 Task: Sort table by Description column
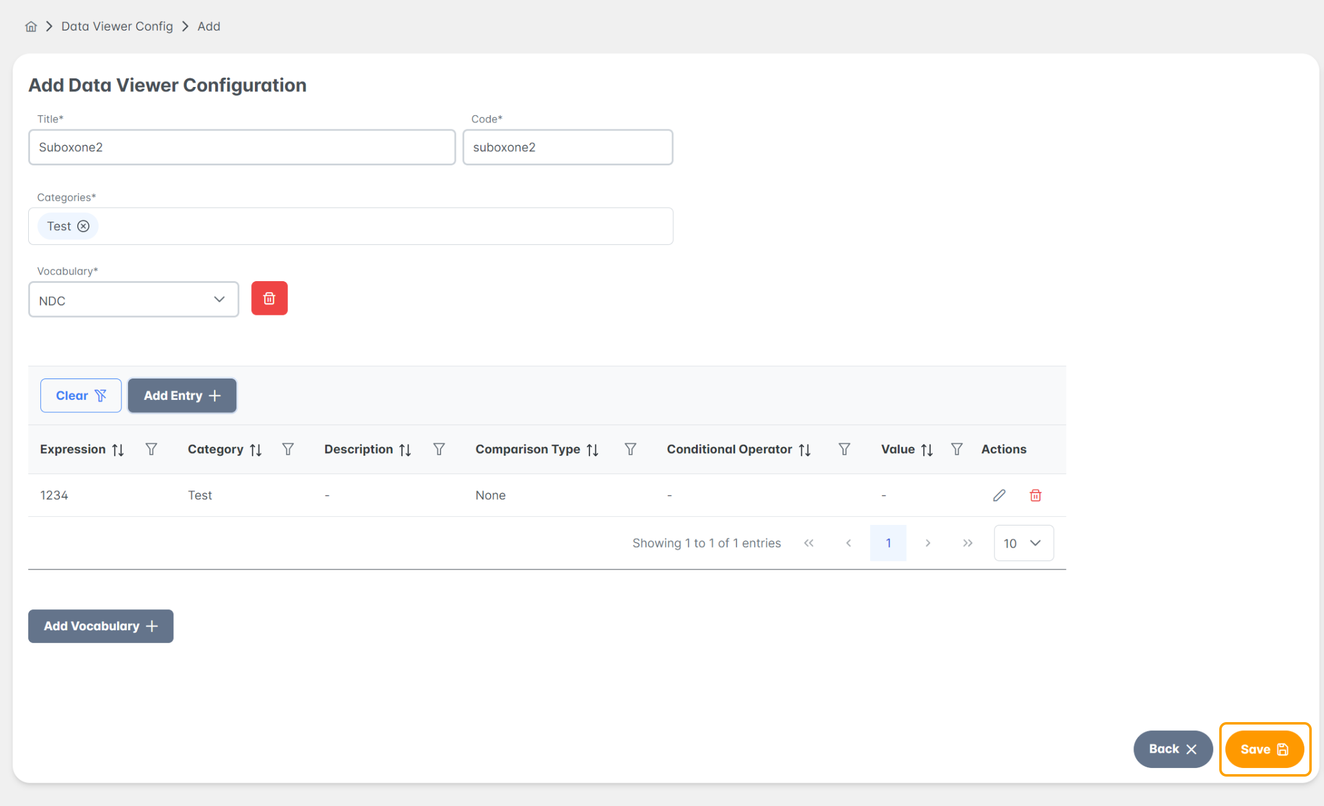click(405, 450)
